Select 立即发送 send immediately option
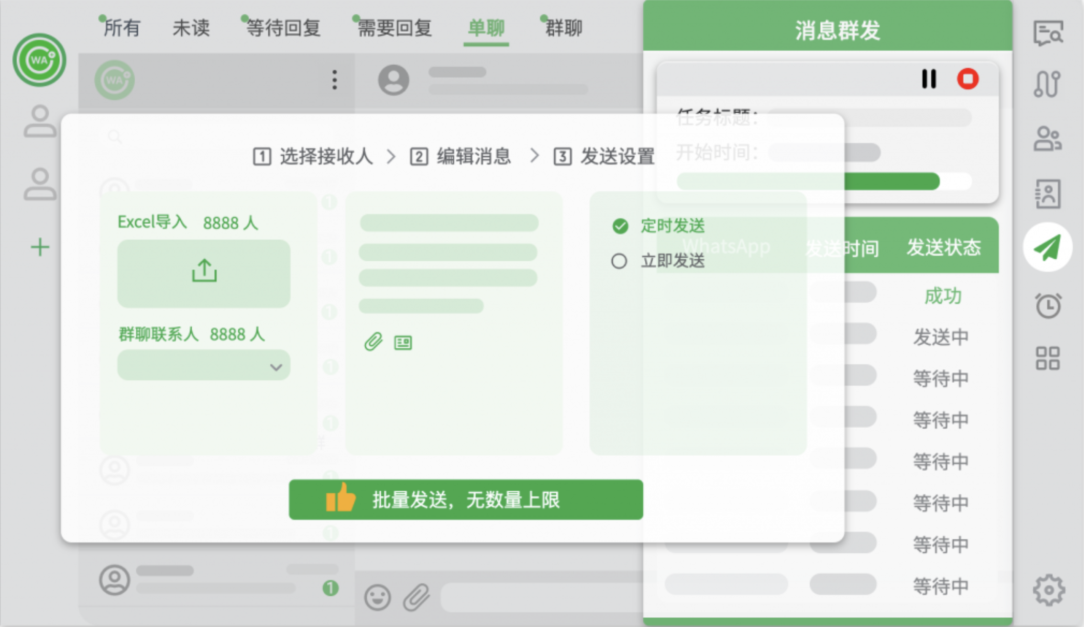The height and width of the screenshot is (627, 1084). click(659, 261)
